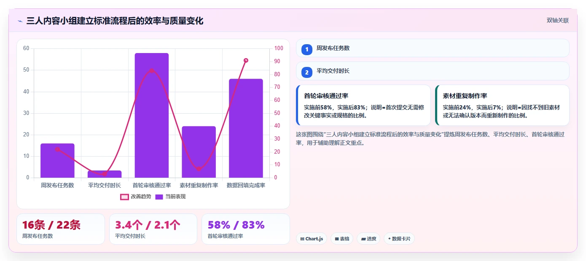Screen dimensions: 586x261
Task: Click the 数据卡片 tag
Action: pyautogui.click(x=399, y=239)
